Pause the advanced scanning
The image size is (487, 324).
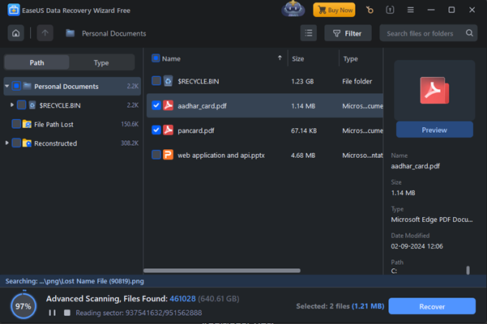click(x=53, y=312)
